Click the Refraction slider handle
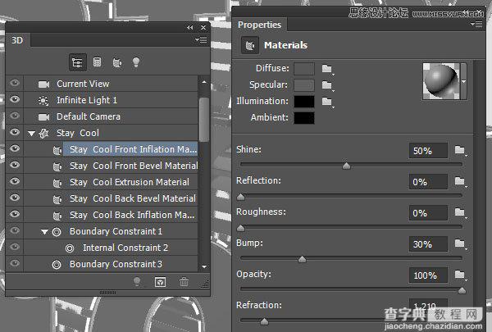Image resolution: width=492 pixels, height=332 pixels. coord(264,321)
